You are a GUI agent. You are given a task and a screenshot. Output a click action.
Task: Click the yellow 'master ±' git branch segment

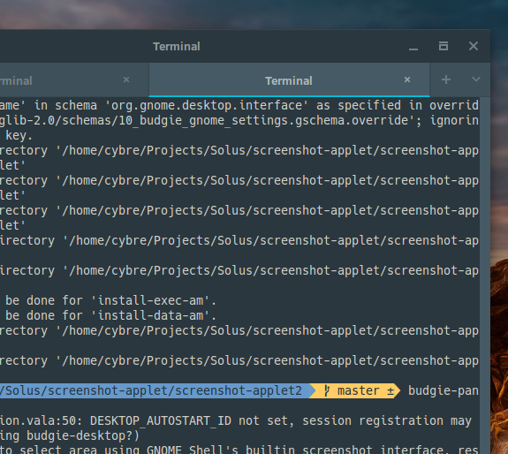click(x=355, y=391)
